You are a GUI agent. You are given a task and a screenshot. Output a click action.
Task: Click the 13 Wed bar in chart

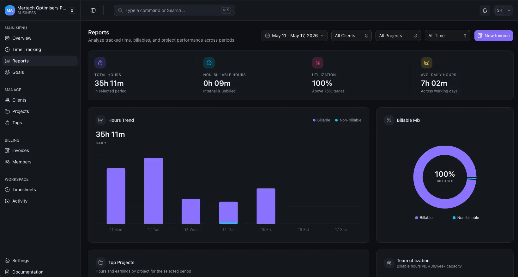(191, 211)
